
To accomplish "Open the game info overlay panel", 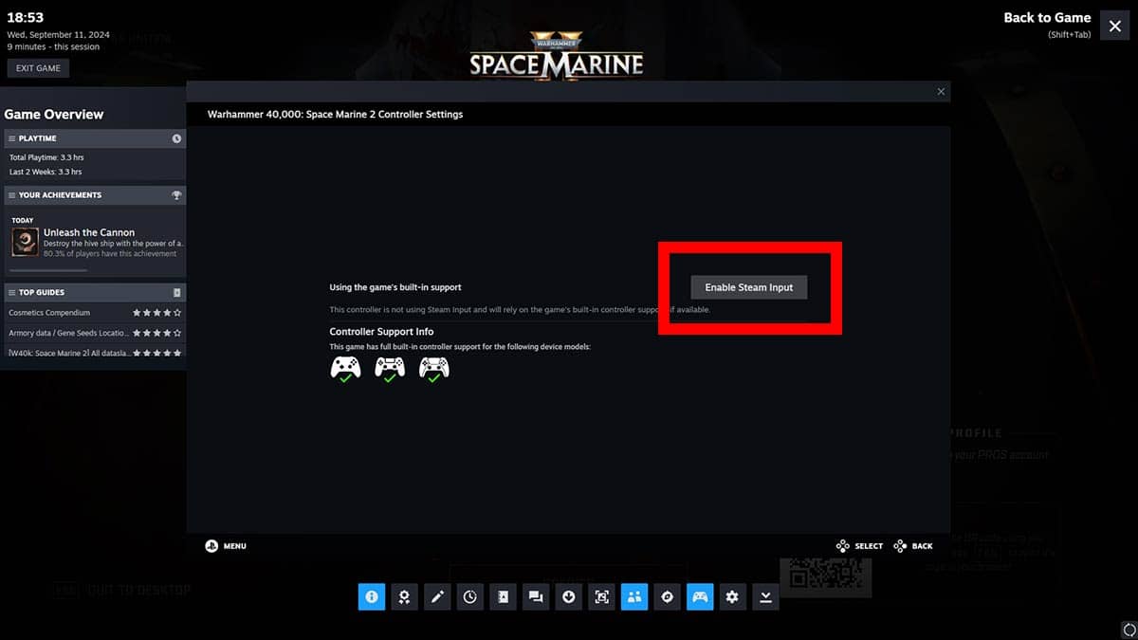I will point(371,596).
